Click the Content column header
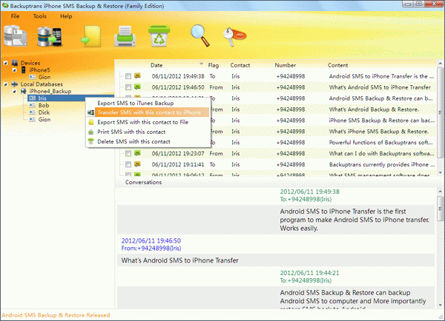The image size is (445, 321). (337, 65)
